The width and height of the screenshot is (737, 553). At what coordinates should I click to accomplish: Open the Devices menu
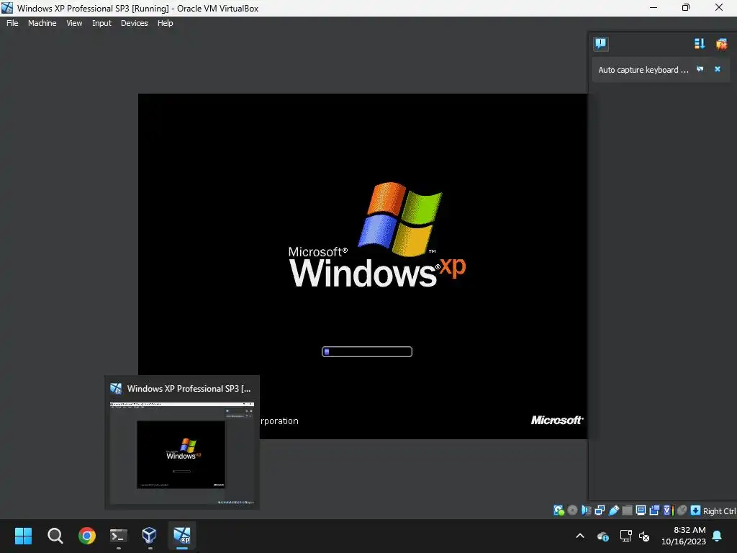[134, 23]
